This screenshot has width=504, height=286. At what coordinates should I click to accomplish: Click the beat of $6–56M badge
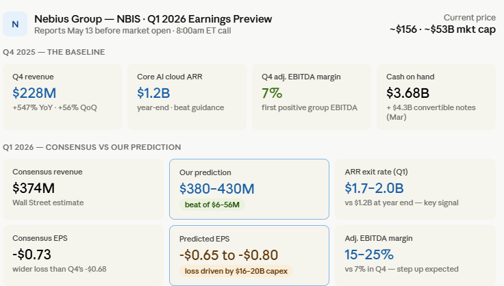tap(212, 205)
